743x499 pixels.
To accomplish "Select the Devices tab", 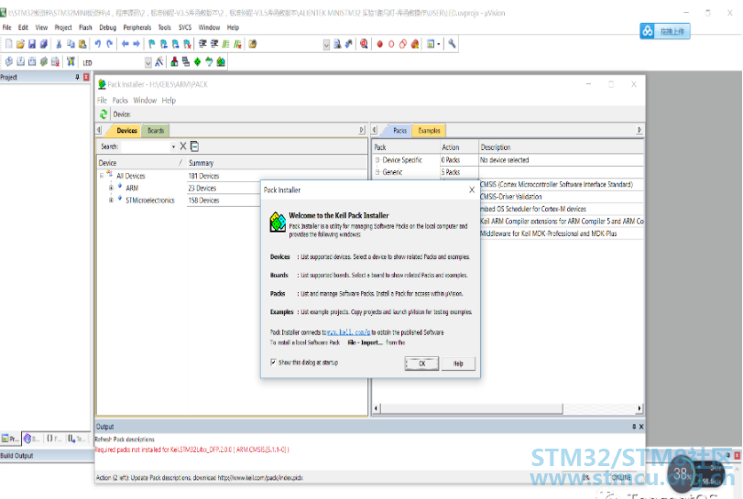I will pos(126,131).
